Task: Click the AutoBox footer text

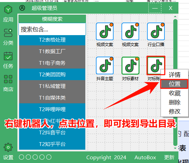Action: tap(145, 157)
